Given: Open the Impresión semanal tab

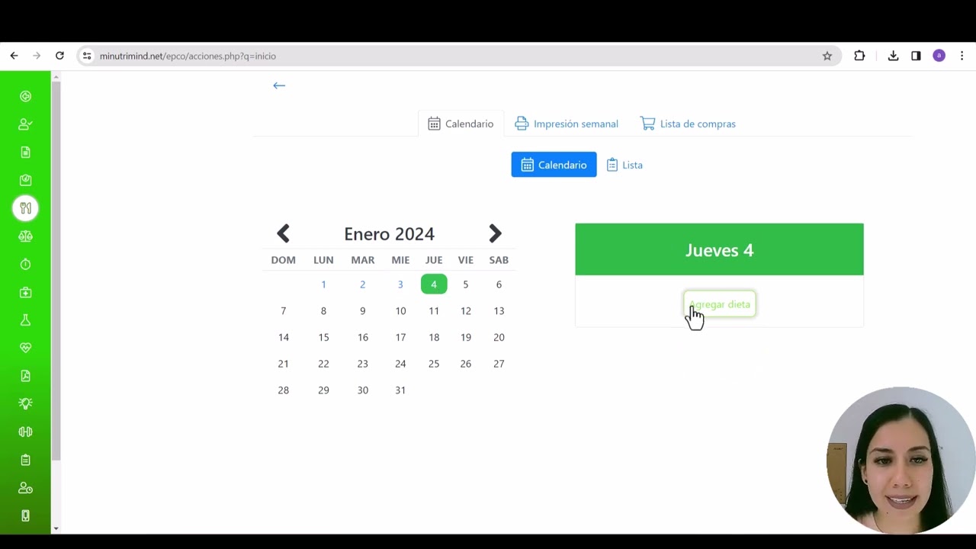Looking at the screenshot, I should [x=567, y=124].
